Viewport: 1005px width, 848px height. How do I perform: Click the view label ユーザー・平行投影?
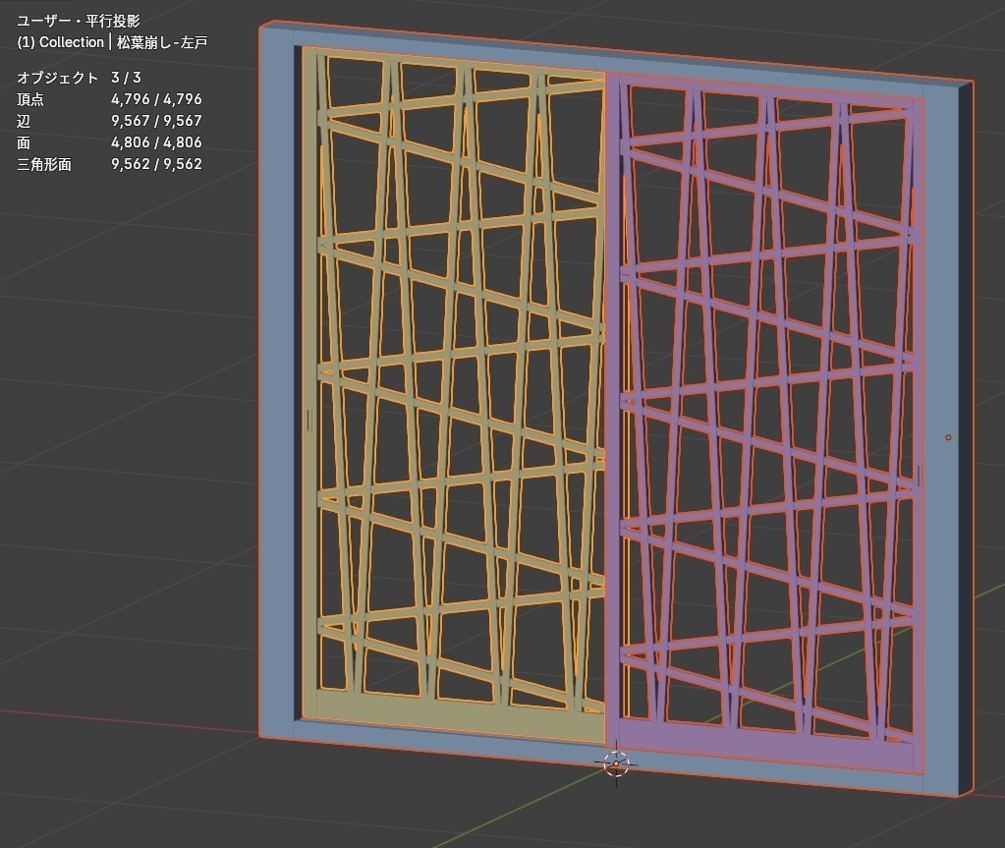pyautogui.click(x=79, y=21)
